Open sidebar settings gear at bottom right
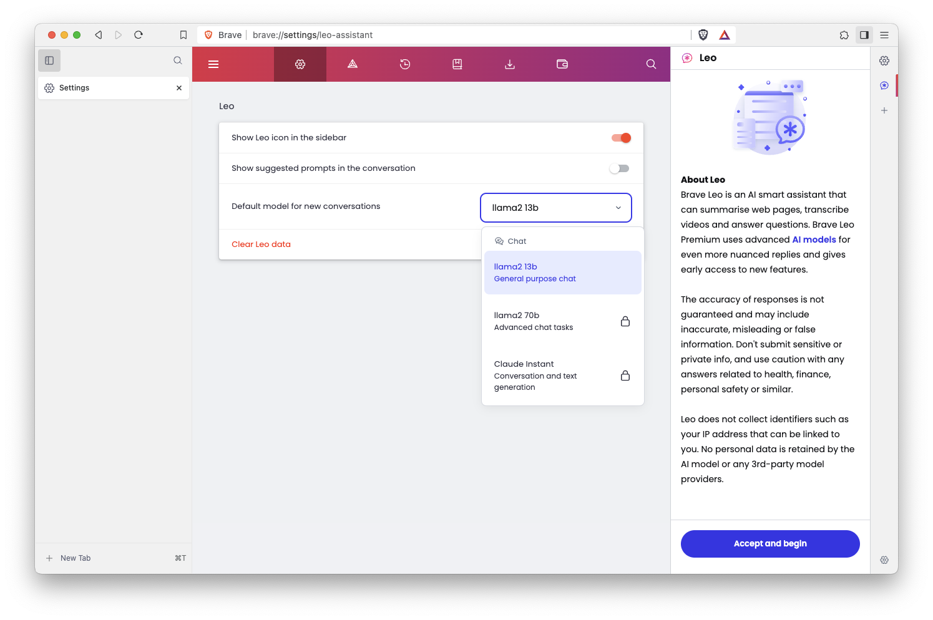Image resolution: width=933 pixels, height=620 pixels. coord(884,560)
